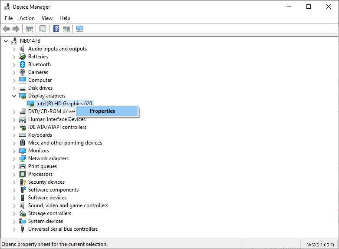Click the Properties toolbar icon
This screenshot has width=339, height=249.
(43, 29)
